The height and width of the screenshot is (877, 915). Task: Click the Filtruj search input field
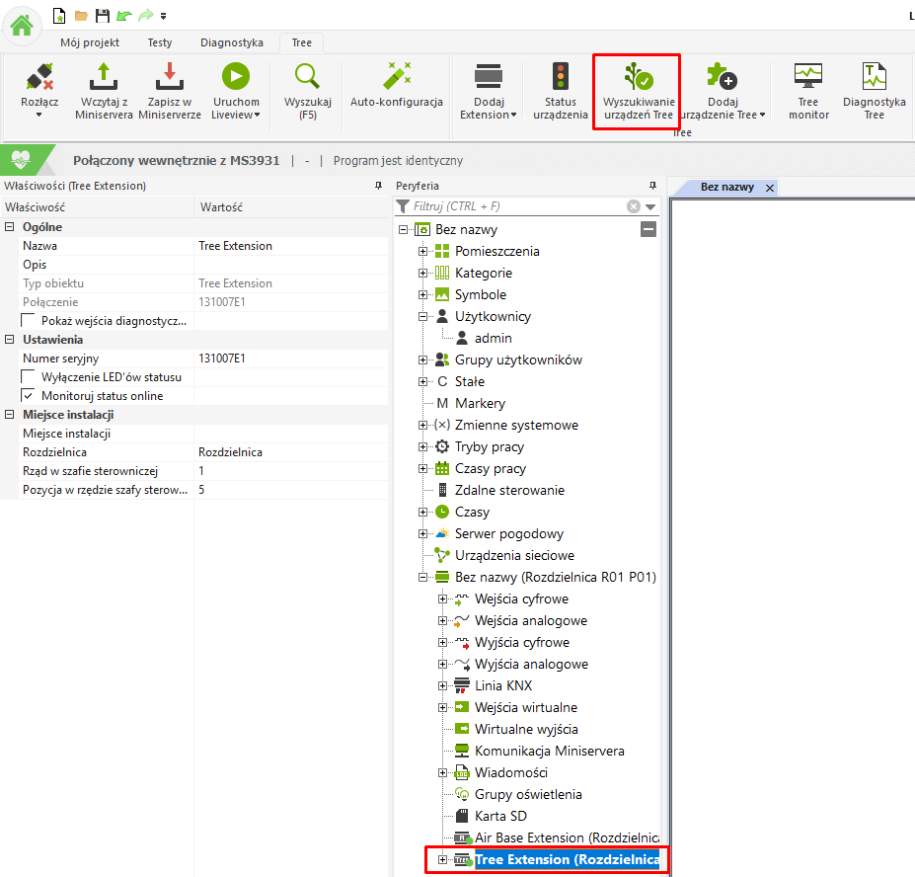(x=511, y=206)
